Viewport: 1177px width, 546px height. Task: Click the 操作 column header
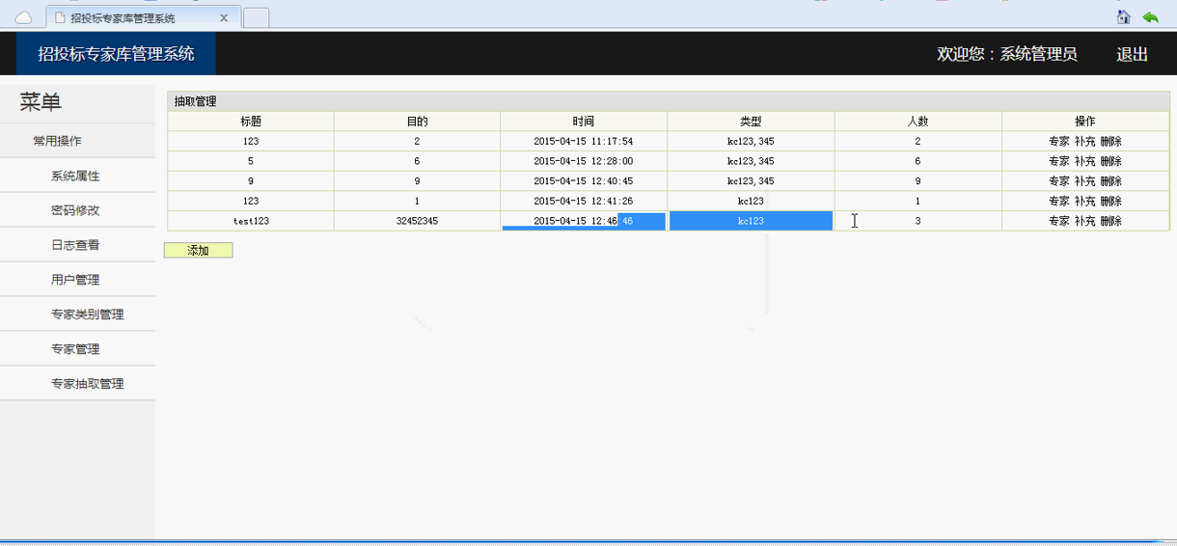(1084, 122)
